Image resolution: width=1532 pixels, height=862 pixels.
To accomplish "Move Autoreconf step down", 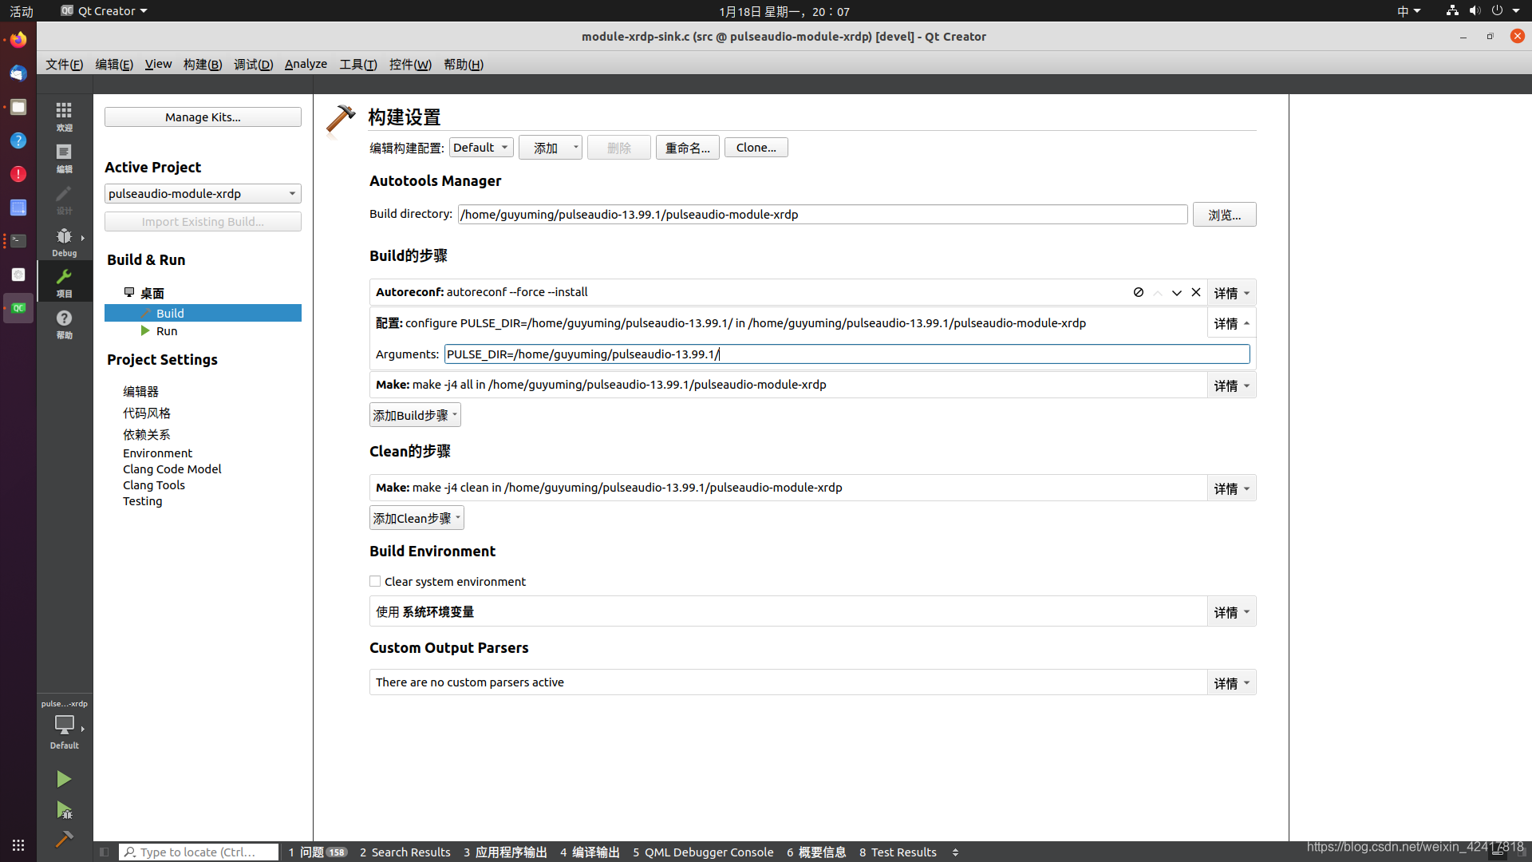I will click(1177, 293).
